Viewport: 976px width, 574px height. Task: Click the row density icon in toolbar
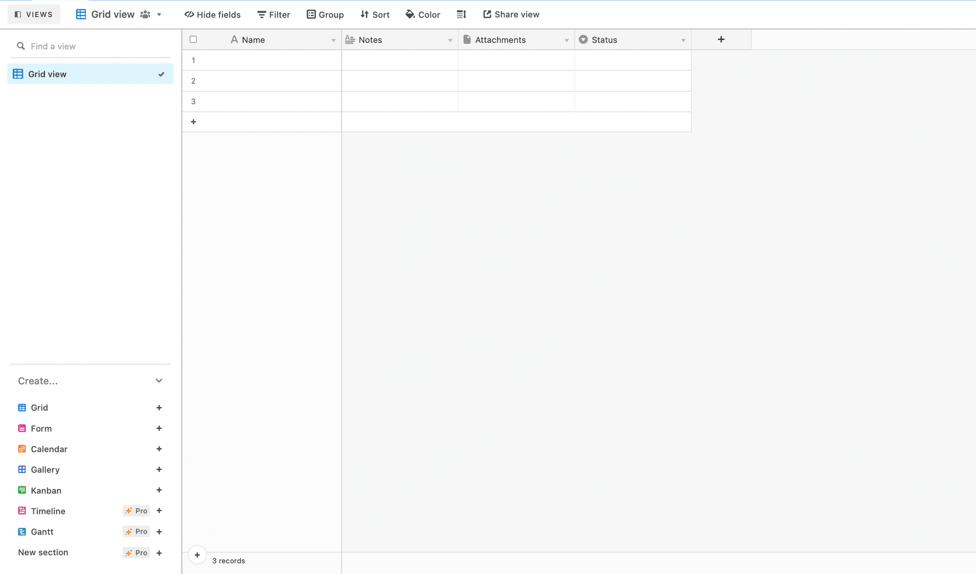click(461, 14)
